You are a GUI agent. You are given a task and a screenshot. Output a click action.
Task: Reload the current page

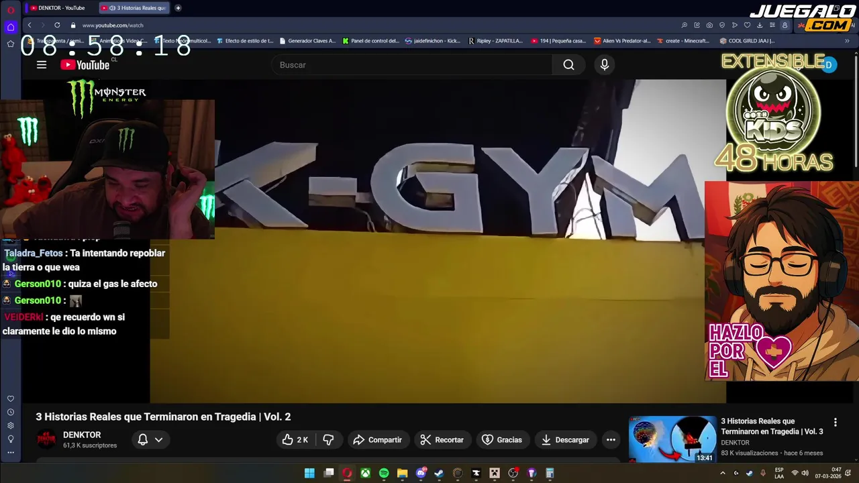coord(57,25)
